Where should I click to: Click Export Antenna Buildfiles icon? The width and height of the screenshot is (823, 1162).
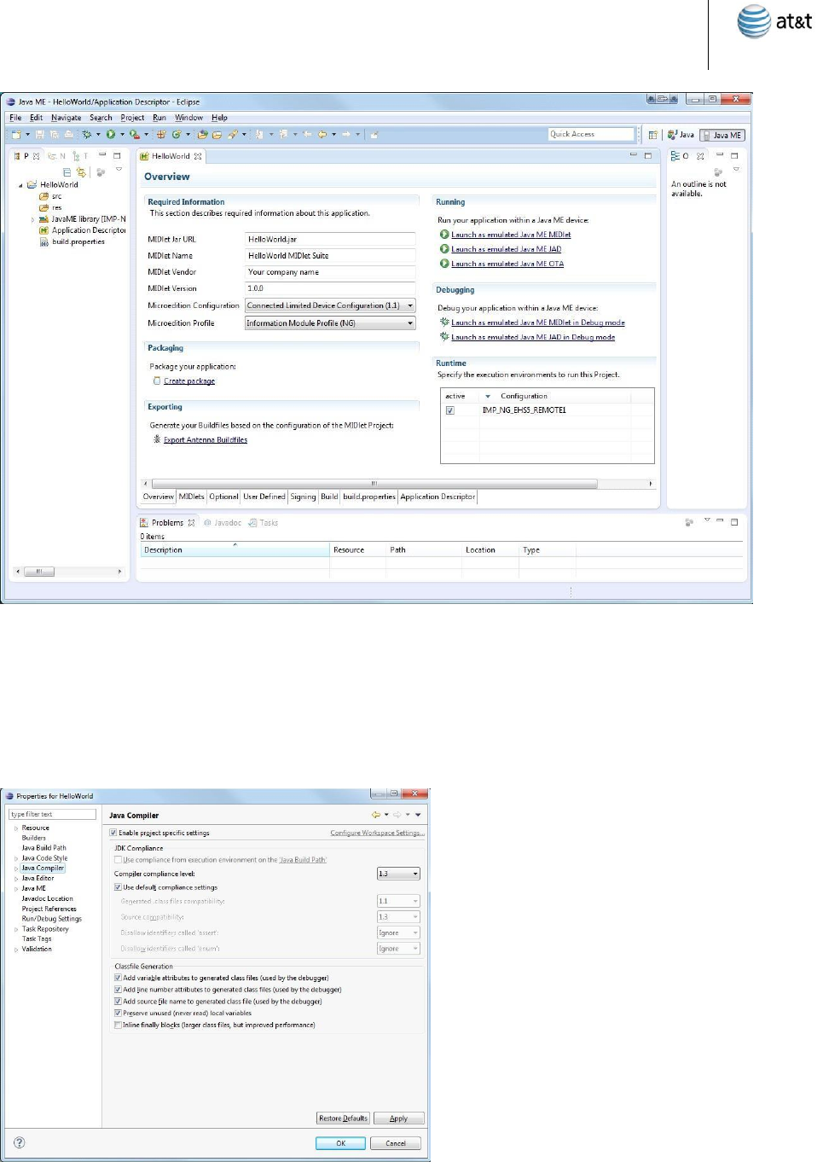point(157,439)
